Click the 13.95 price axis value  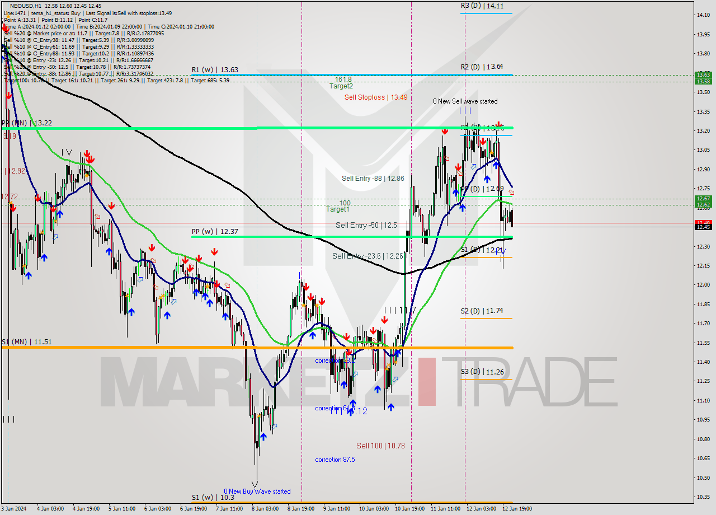[703, 34]
